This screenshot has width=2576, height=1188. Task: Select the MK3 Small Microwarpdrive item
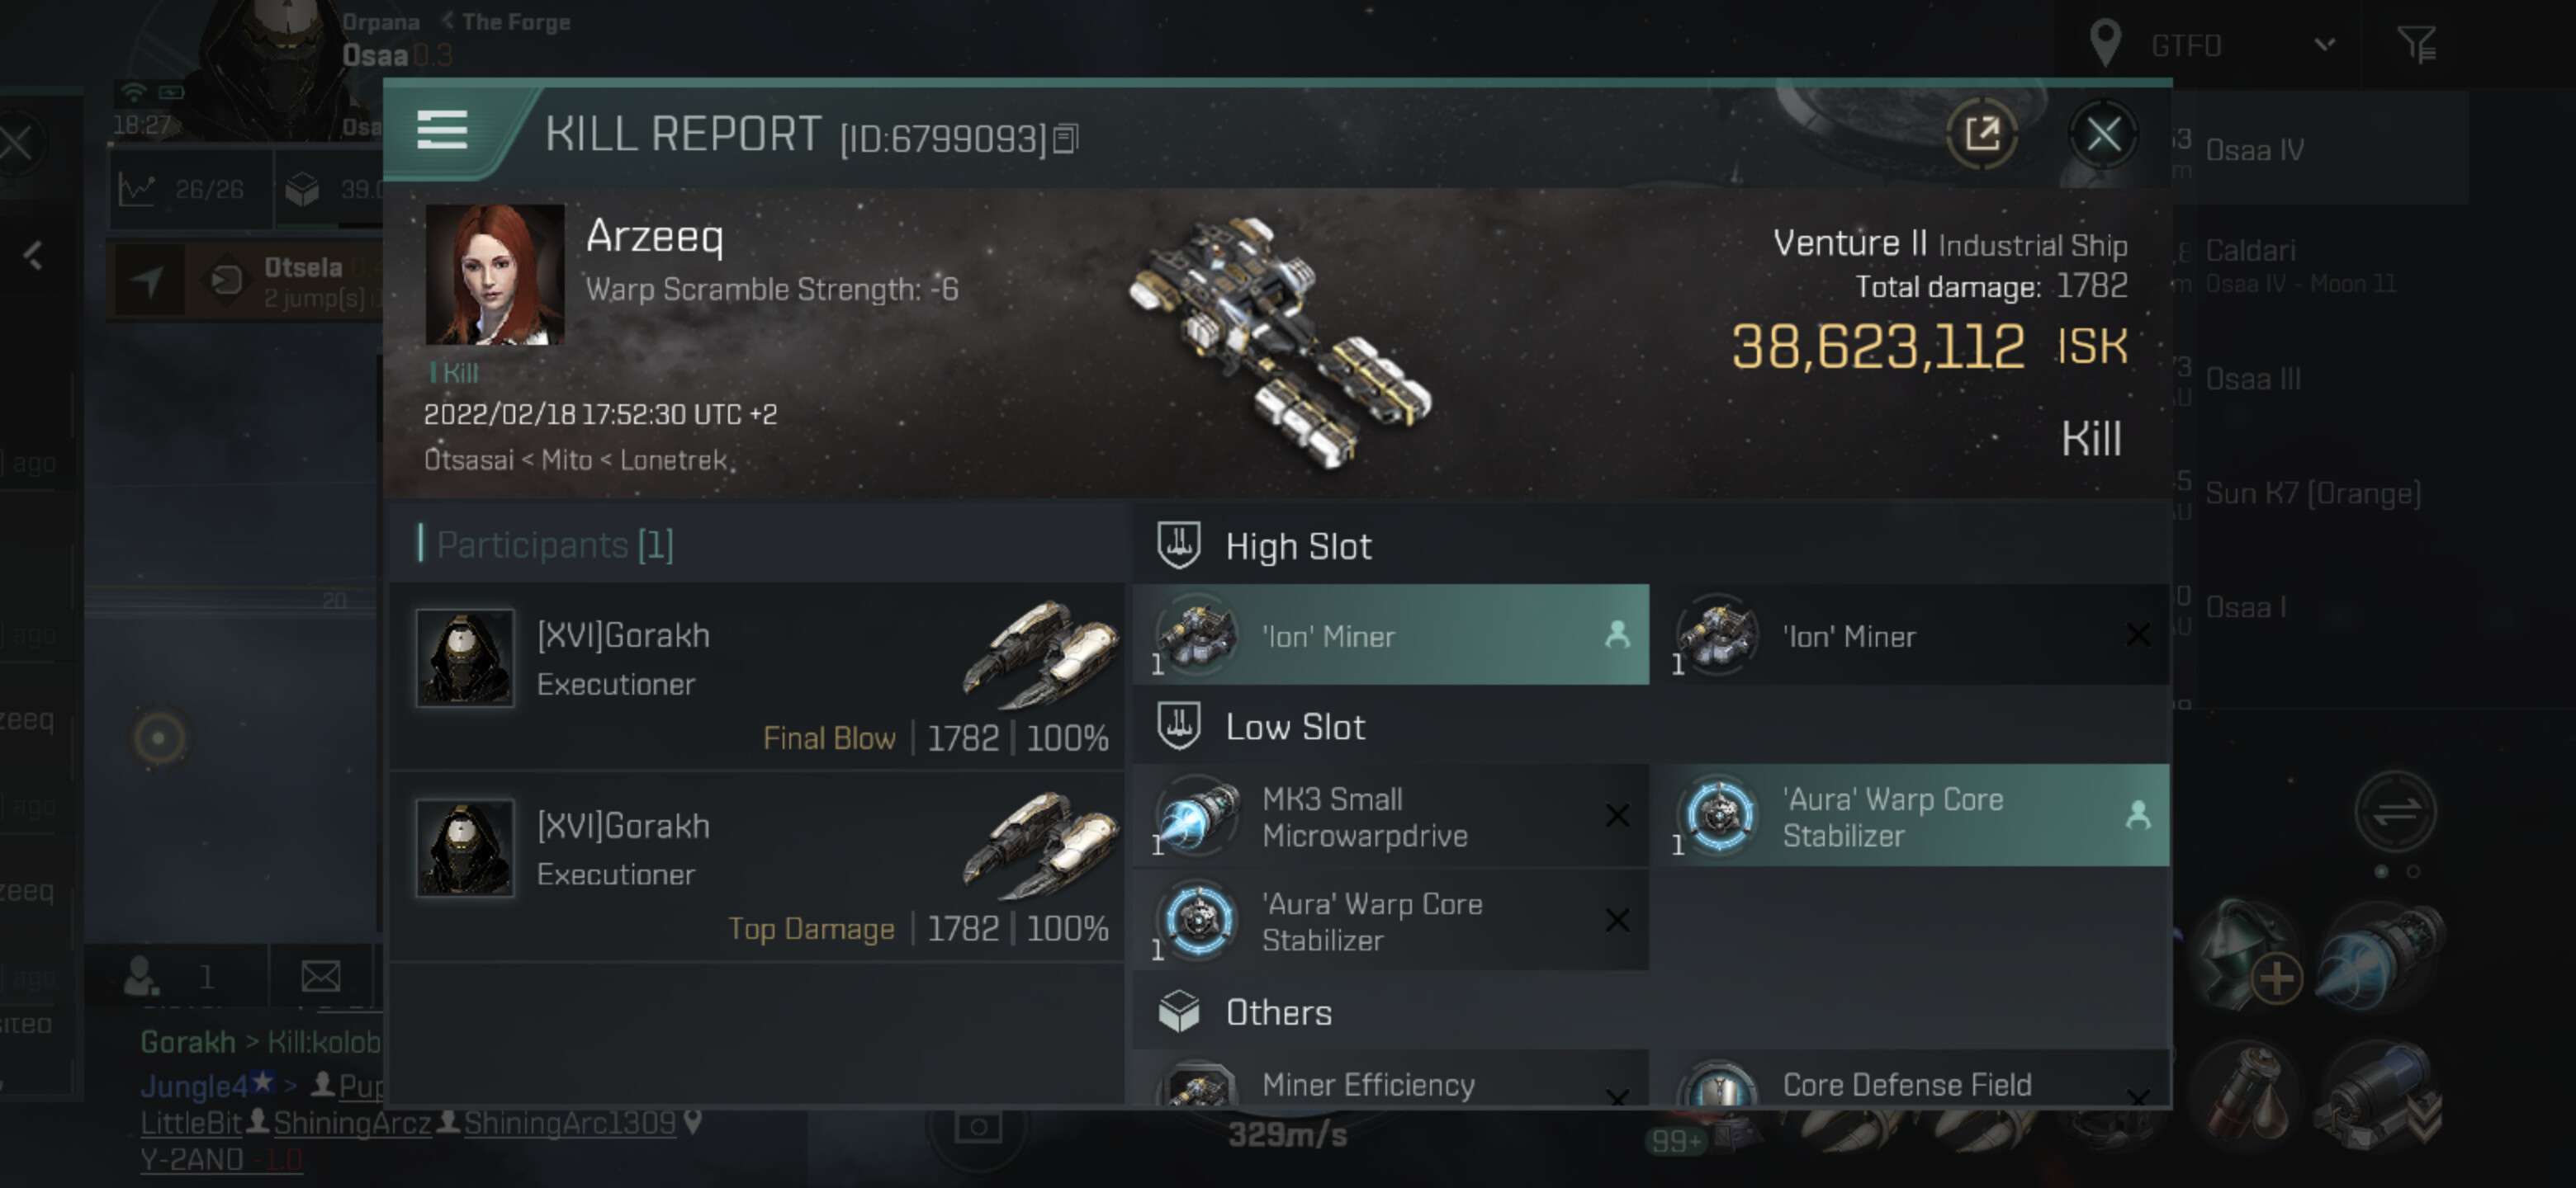pyautogui.click(x=1391, y=816)
